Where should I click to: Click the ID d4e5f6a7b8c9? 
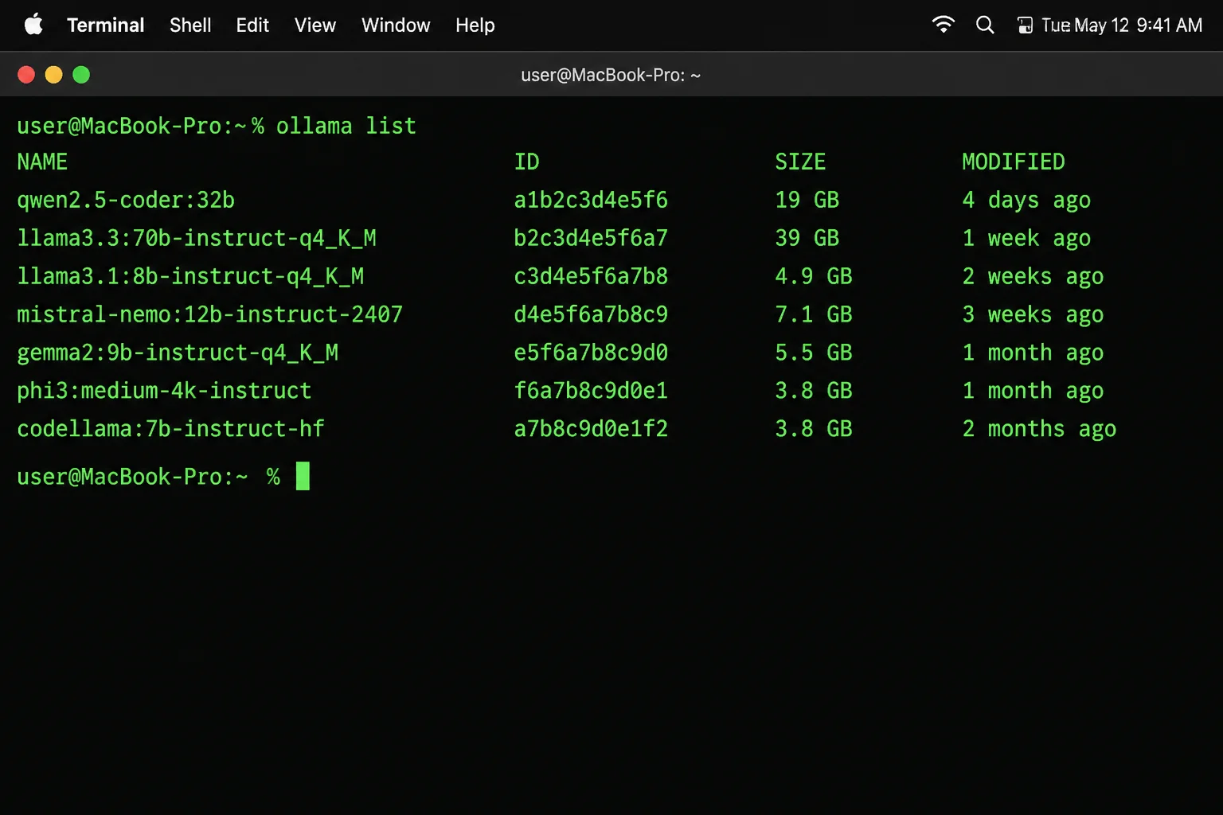pos(591,314)
